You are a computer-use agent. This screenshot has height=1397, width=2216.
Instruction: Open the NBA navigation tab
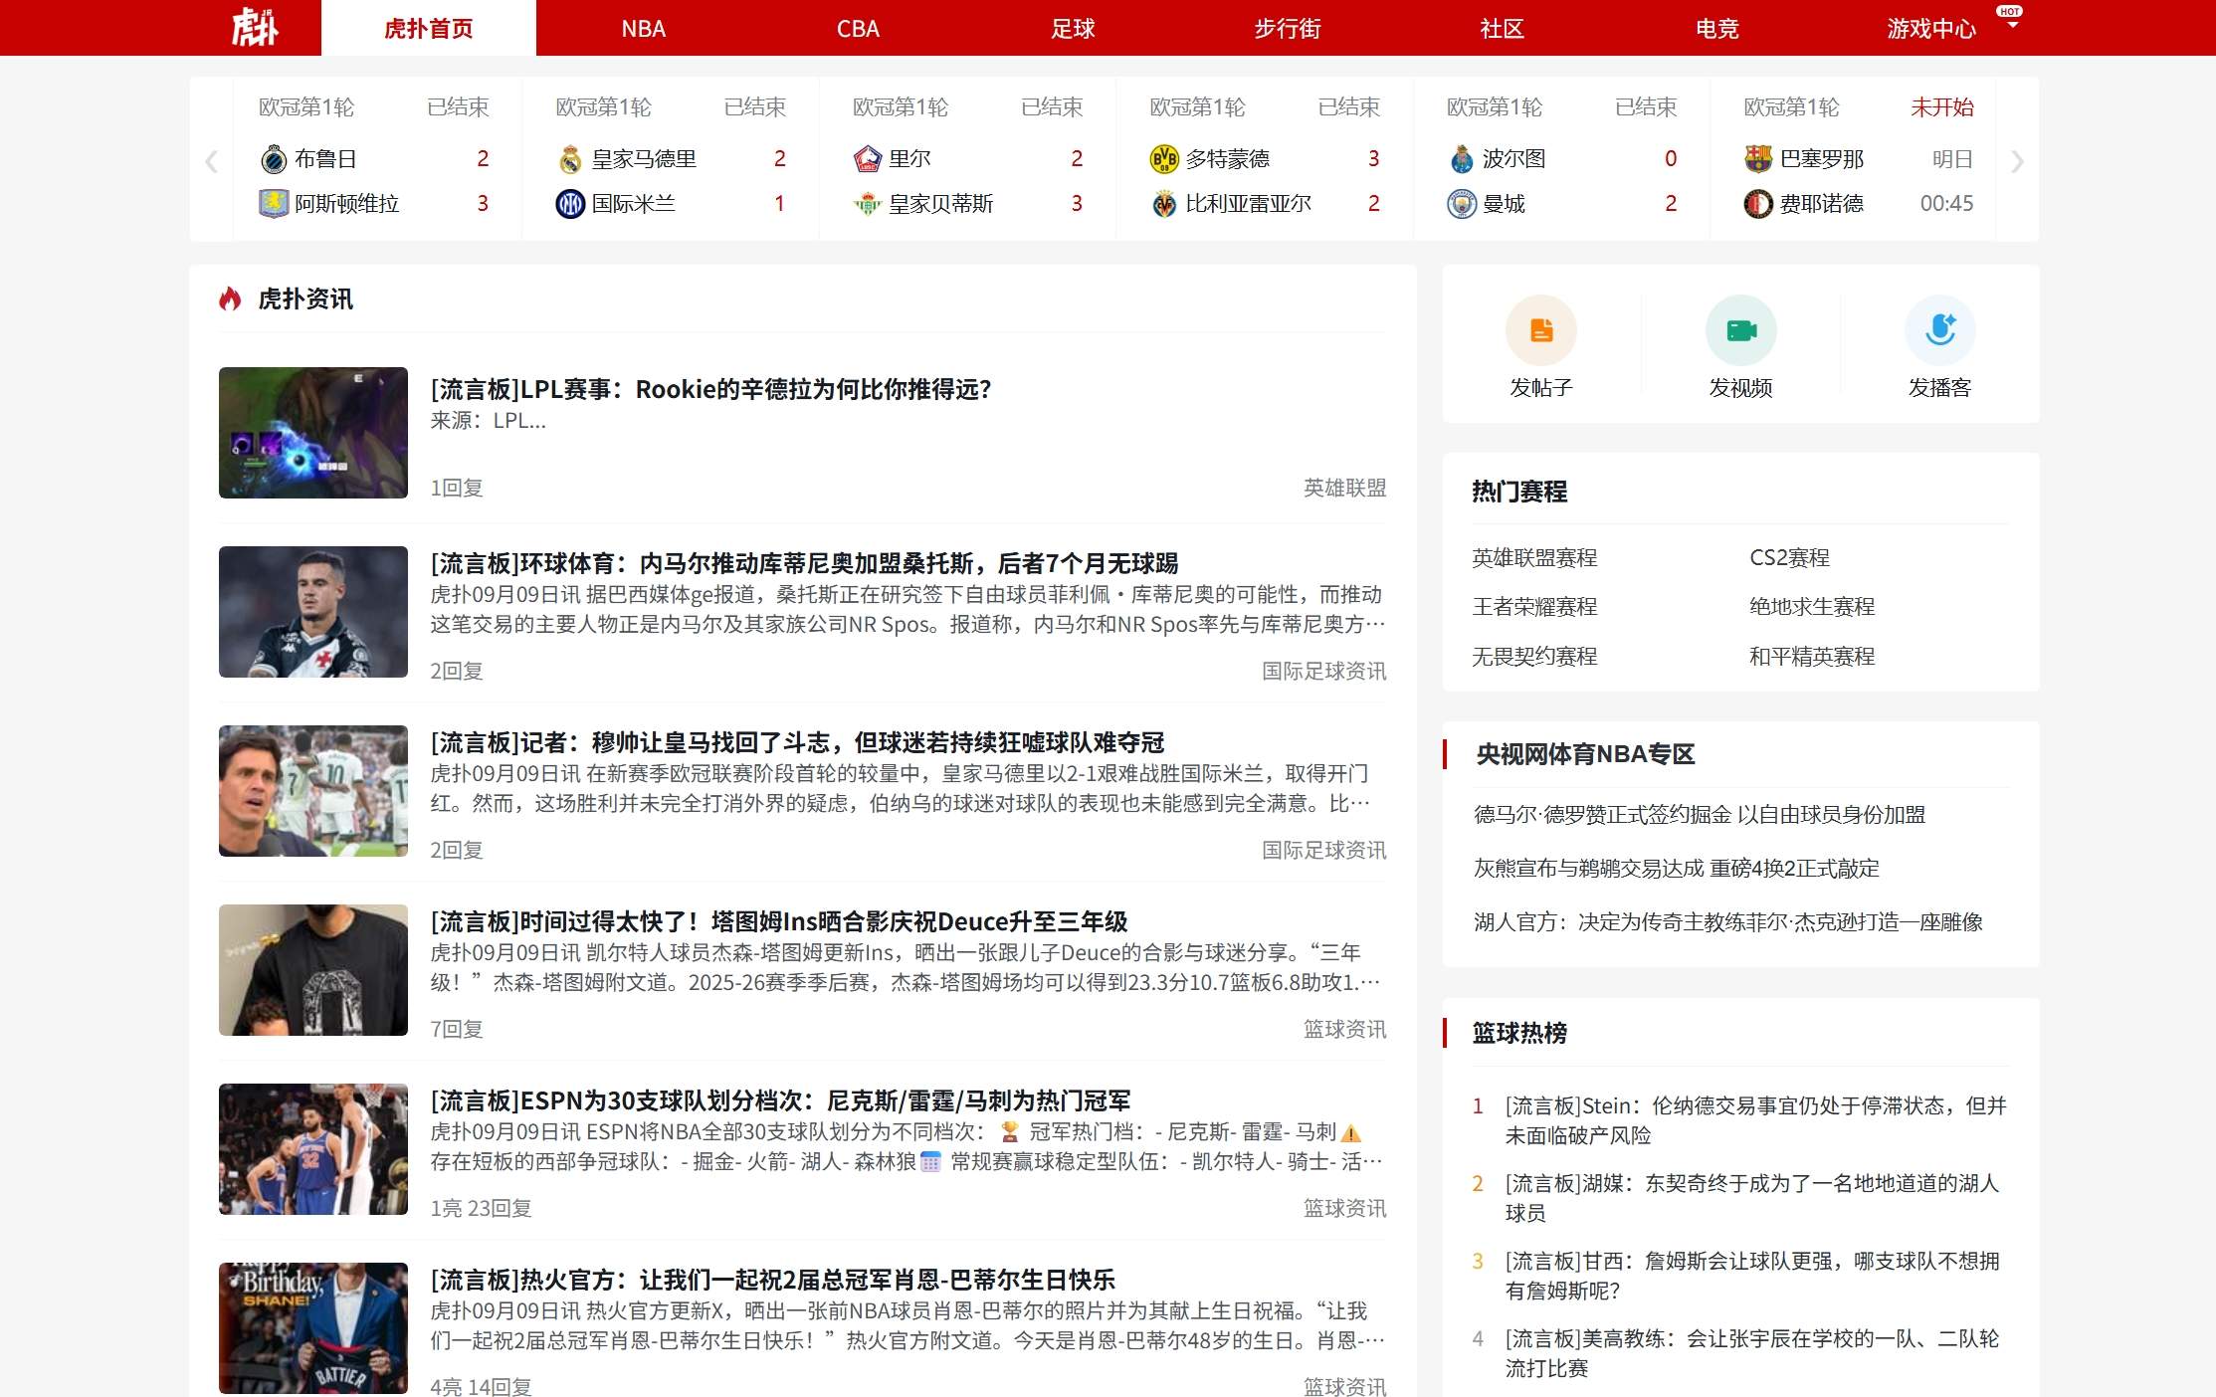tap(644, 28)
